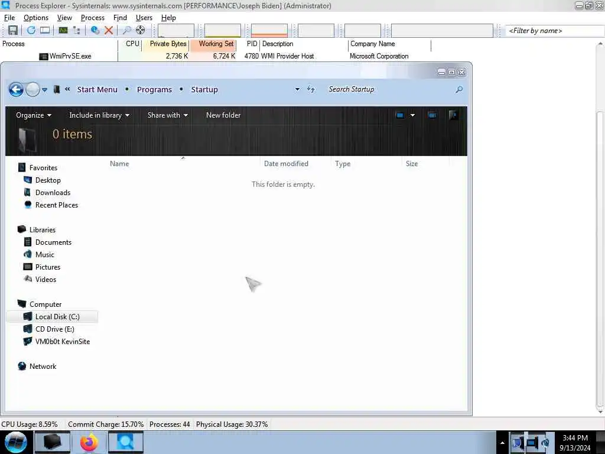Select Recent Places under Favorites
605x454 pixels.
coord(57,205)
